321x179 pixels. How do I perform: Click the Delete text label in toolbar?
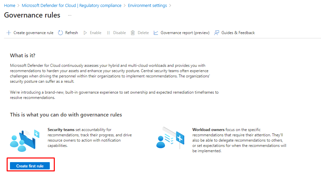(x=143, y=33)
